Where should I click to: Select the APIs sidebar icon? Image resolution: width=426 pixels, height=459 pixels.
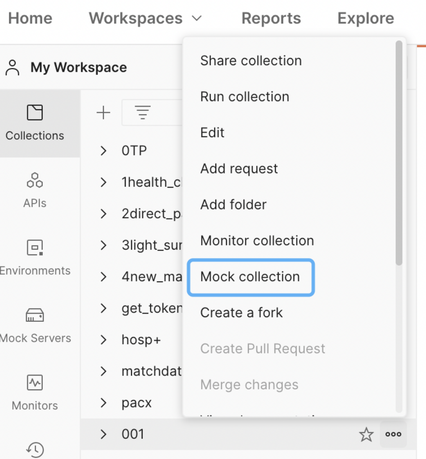pyautogui.click(x=35, y=190)
